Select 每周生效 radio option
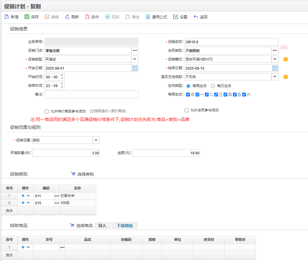This screenshot has height=261, width=308. [x=188, y=86]
